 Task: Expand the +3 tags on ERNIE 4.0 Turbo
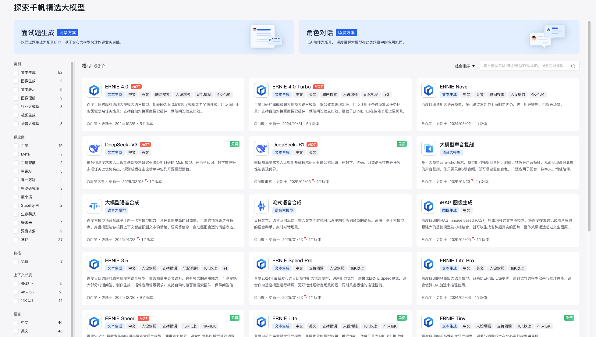[x=387, y=95]
